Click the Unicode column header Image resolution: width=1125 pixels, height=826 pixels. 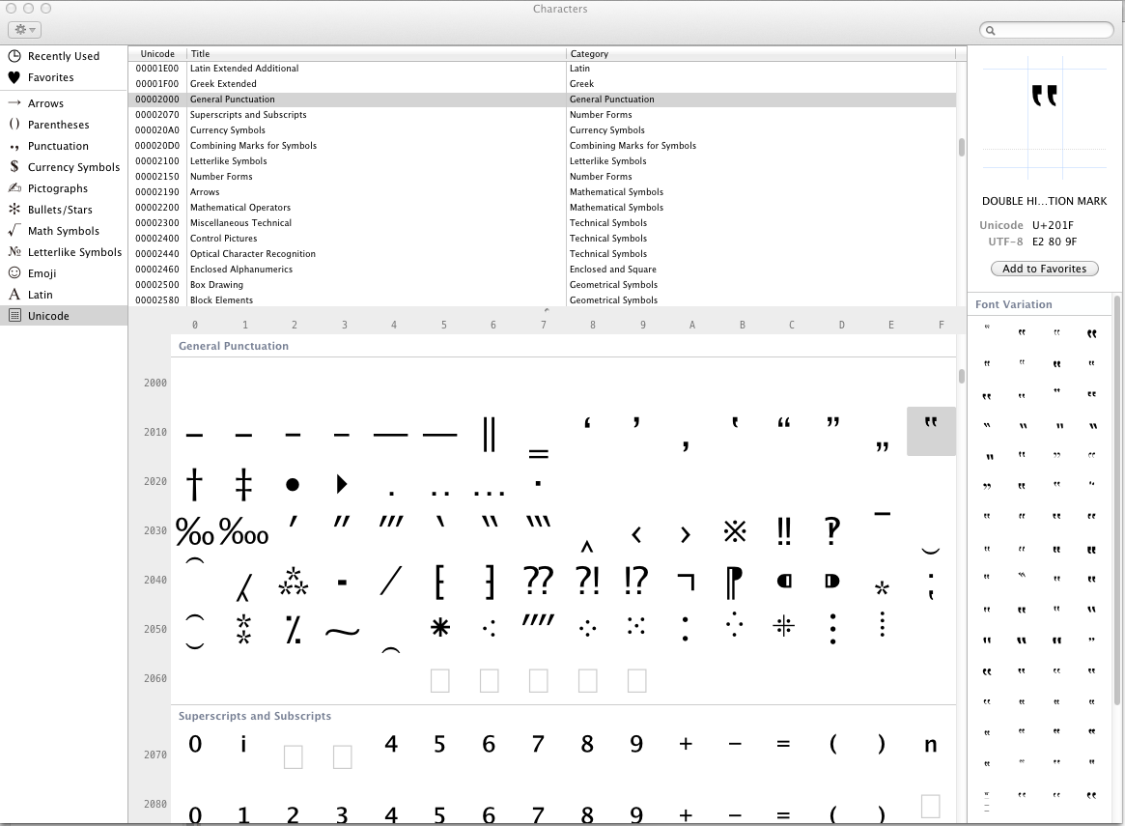tap(157, 53)
